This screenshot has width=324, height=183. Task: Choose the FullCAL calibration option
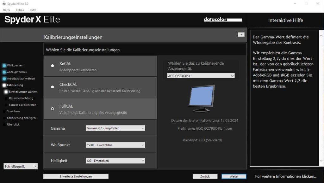(x=53, y=109)
